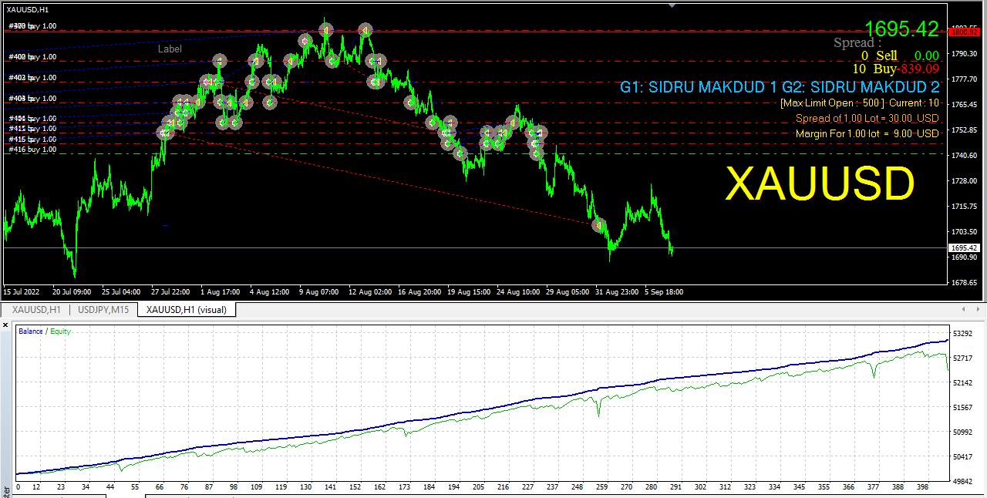Click the '10 Buy' counter text
This screenshot has height=498, width=987.
click(x=874, y=69)
